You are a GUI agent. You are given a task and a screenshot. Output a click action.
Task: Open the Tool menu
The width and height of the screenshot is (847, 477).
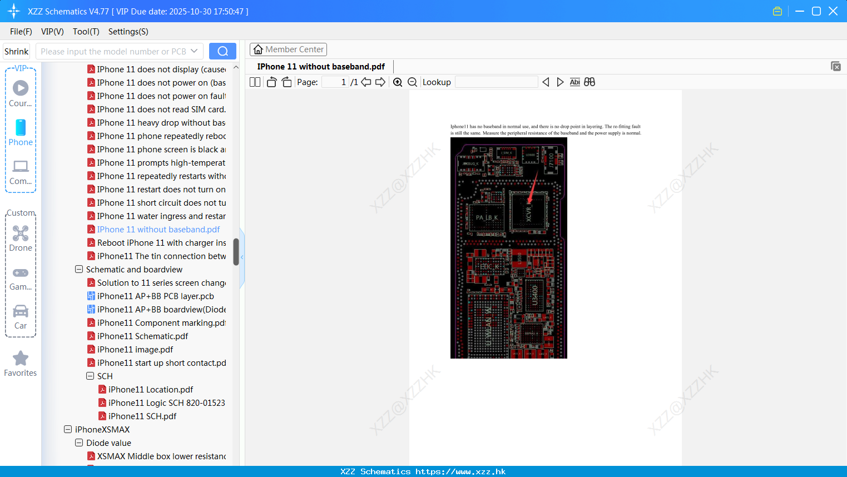click(x=86, y=32)
